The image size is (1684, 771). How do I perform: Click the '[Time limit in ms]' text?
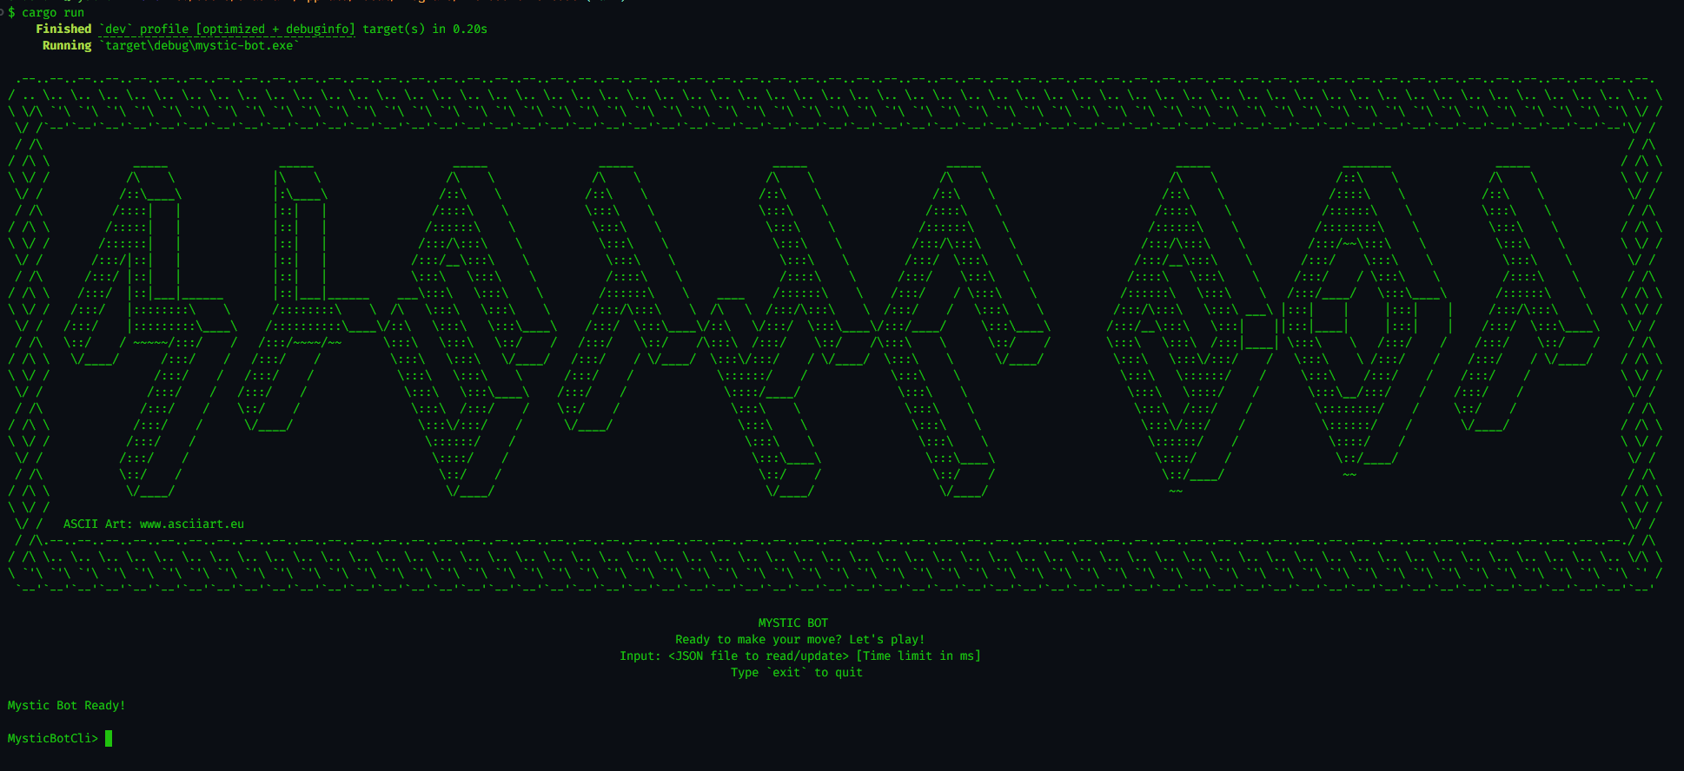[918, 656]
